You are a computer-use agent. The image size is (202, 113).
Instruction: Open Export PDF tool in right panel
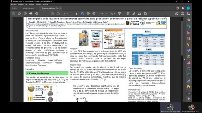click(189, 26)
